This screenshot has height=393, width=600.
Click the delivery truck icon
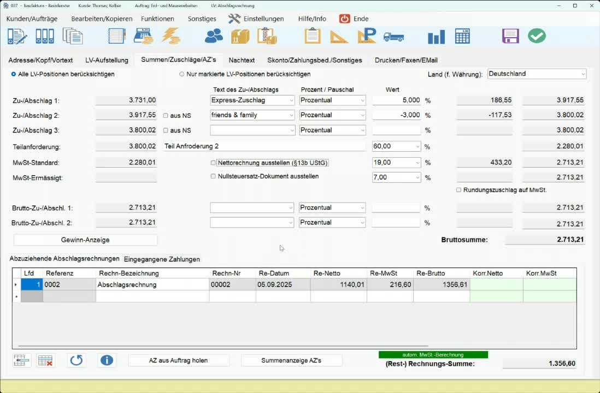pyautogui.click(x=393, y=37)
